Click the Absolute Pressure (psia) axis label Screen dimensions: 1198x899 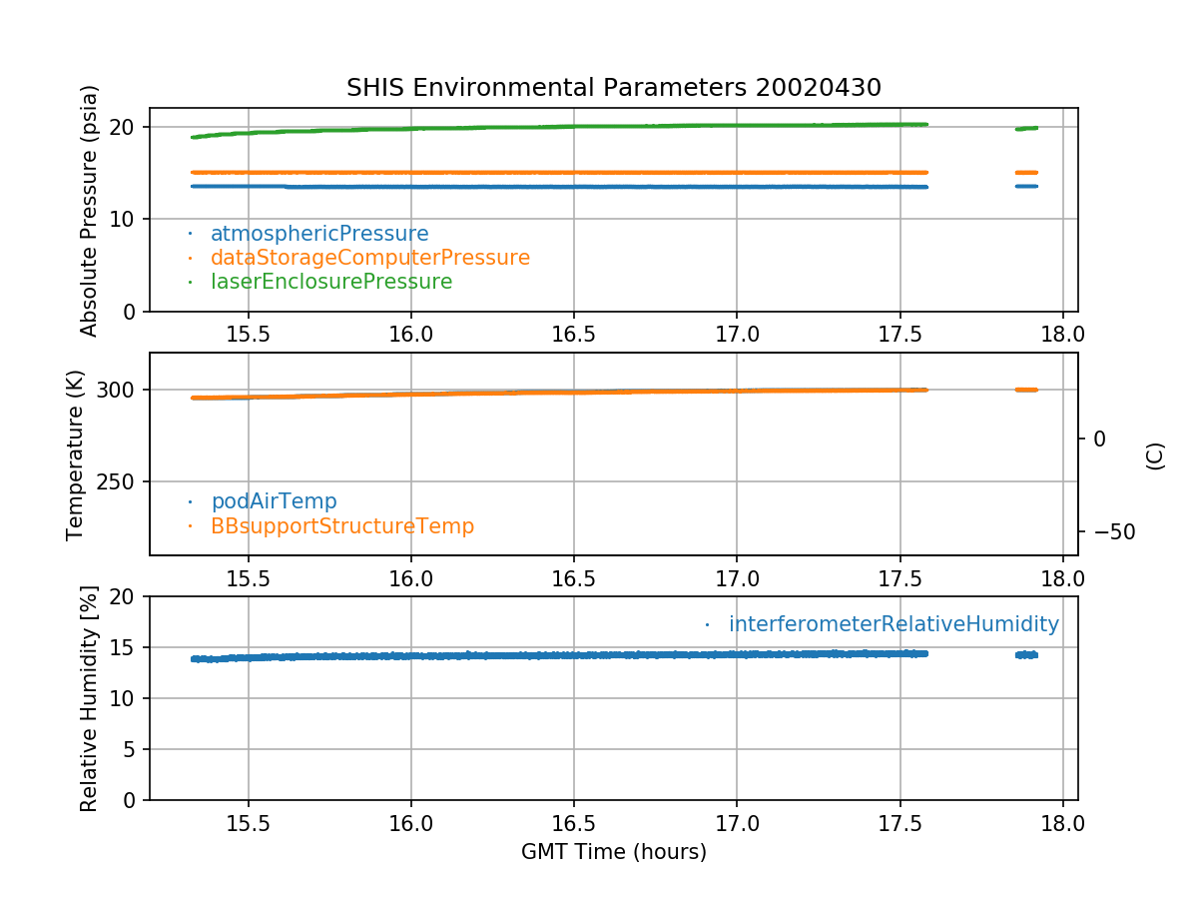[x=90, y=210]
